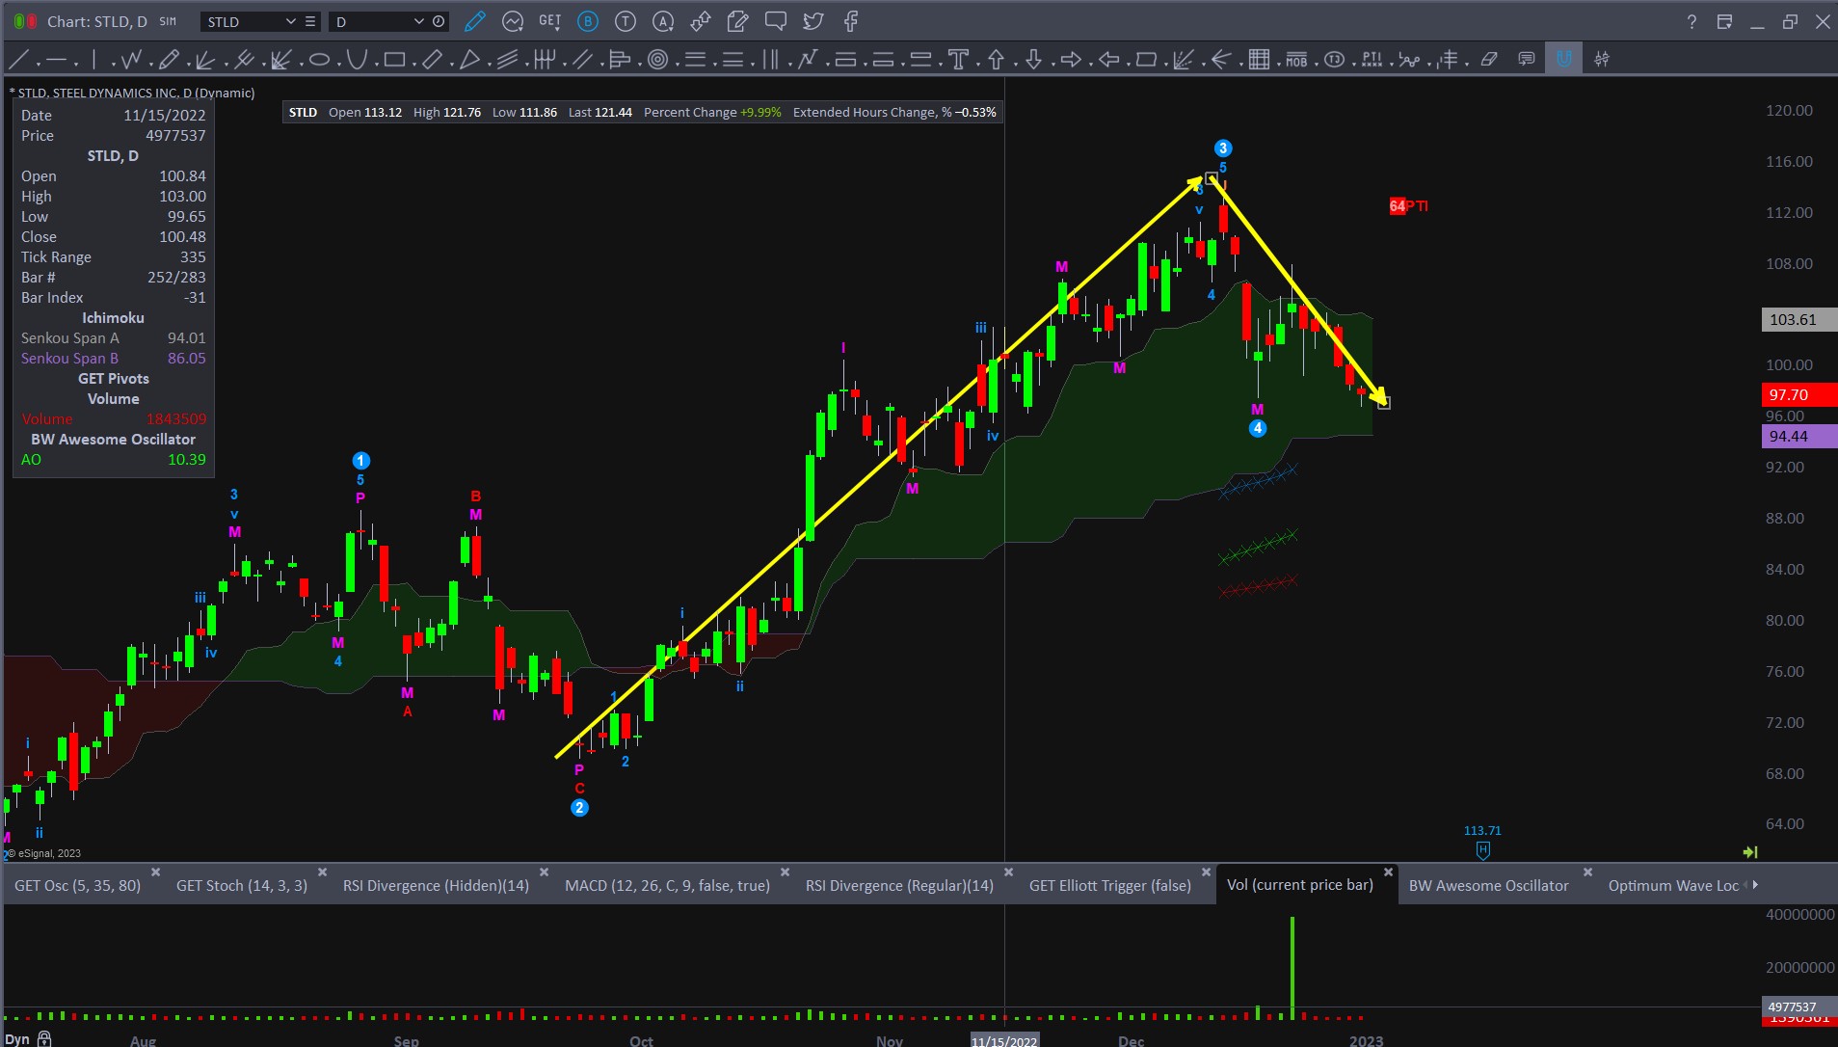Open the GET studies menu icon

click(549, 21)
